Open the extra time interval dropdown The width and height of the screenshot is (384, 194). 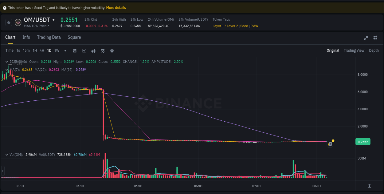[65, 51]
